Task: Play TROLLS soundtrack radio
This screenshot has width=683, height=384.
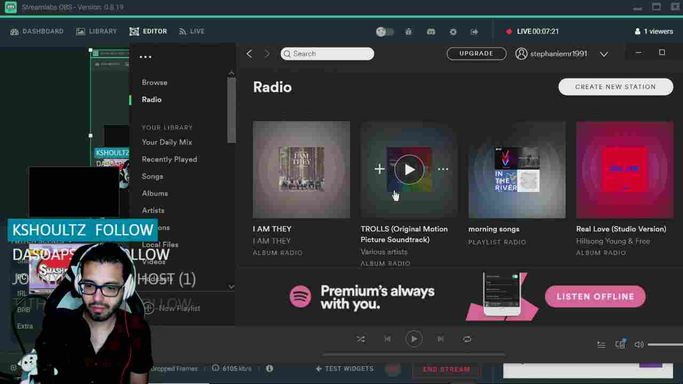Action: click(x=409, y=170)
